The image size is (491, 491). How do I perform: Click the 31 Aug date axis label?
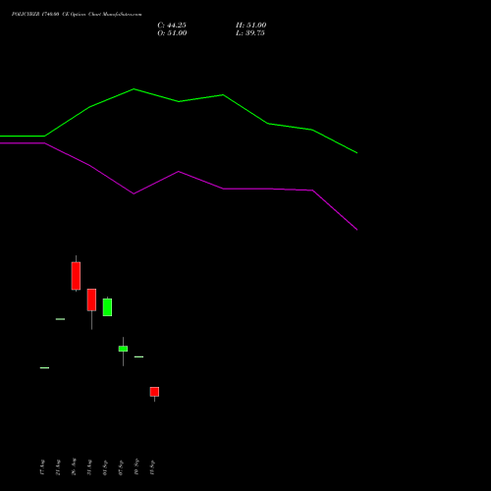coord(89,467)
